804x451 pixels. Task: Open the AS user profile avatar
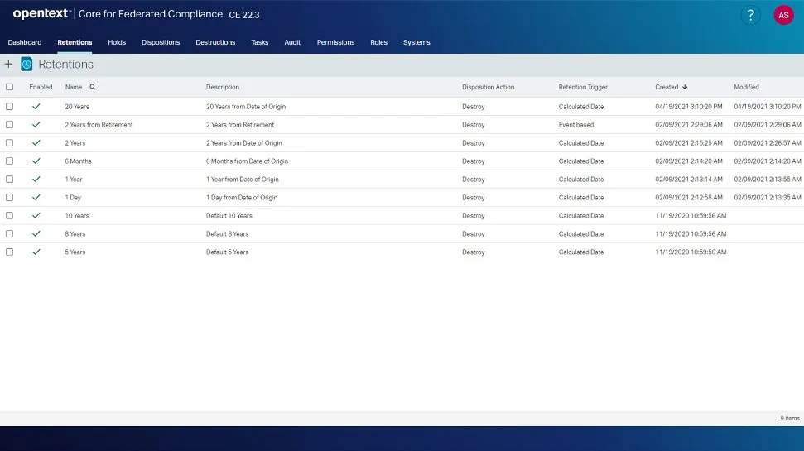tap(782, 15)
